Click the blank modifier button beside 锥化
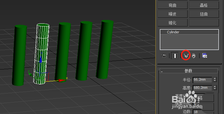 [204, 23]
